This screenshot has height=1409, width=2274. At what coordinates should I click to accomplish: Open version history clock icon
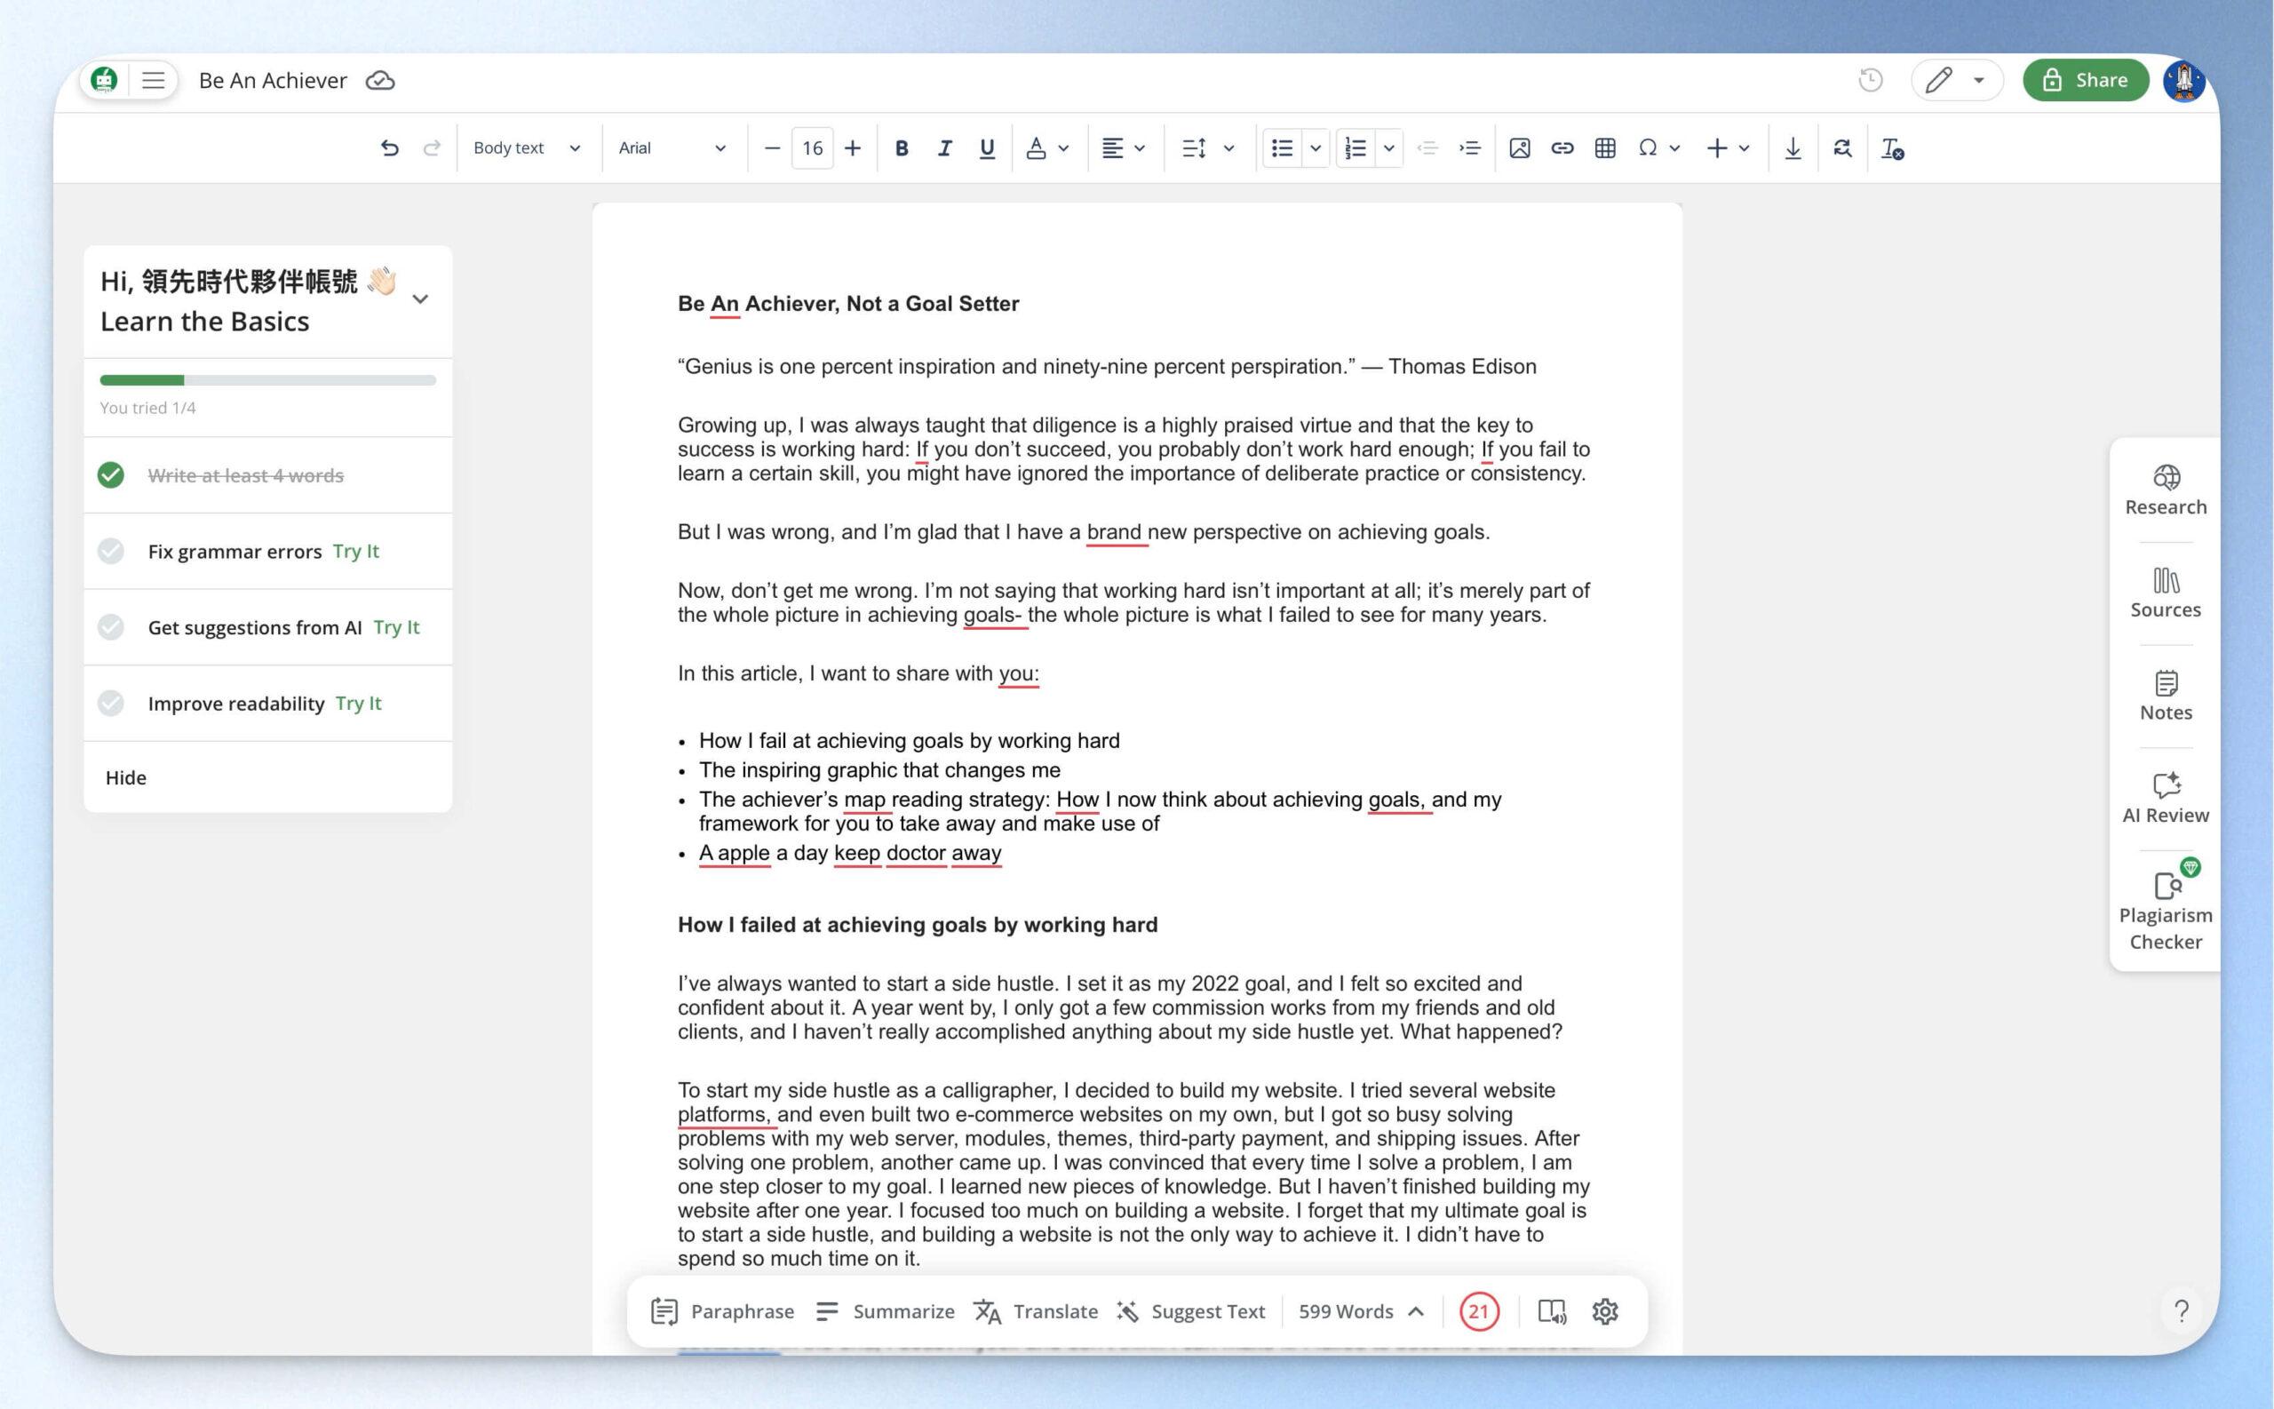tap(1870, 80)
